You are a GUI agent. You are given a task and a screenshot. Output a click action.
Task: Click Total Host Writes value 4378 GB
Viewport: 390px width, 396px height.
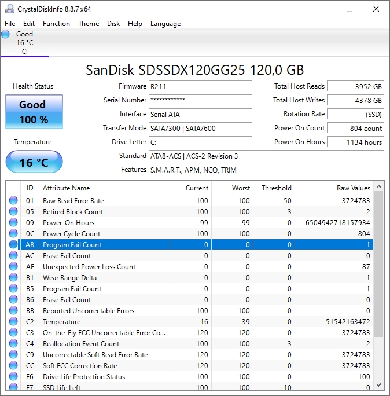pyautogui.click(x=356, y=100)
